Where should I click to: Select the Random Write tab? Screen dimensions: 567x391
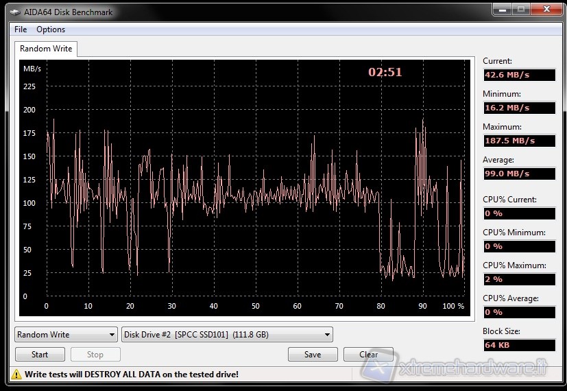pyautogui.click(x=45, y=49)
